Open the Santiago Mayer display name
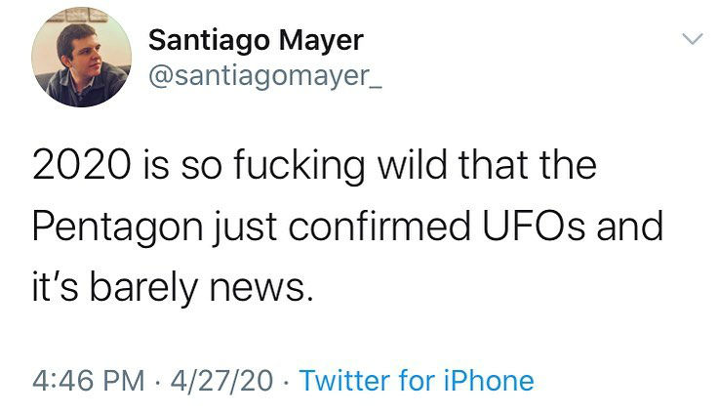Image resolution: width=719 pixels, height=414 pixels. click(256, 40)
